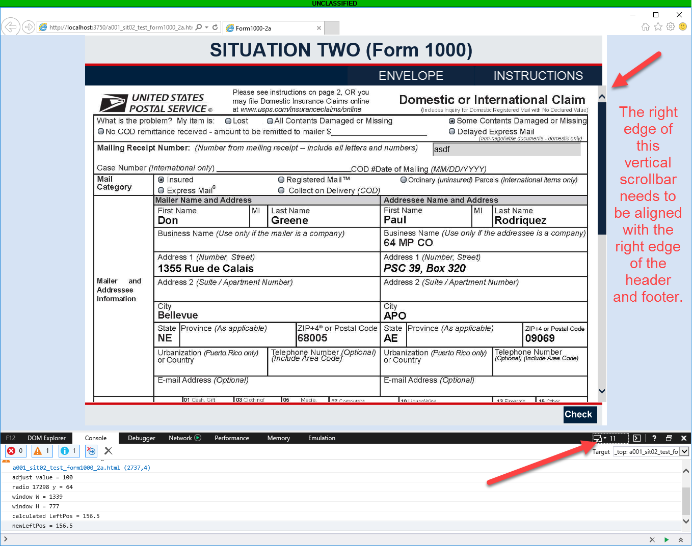This screenshot has width=693, height=546.
Task: Select Delayed Express Mail radio button
Action: [452, 131]
